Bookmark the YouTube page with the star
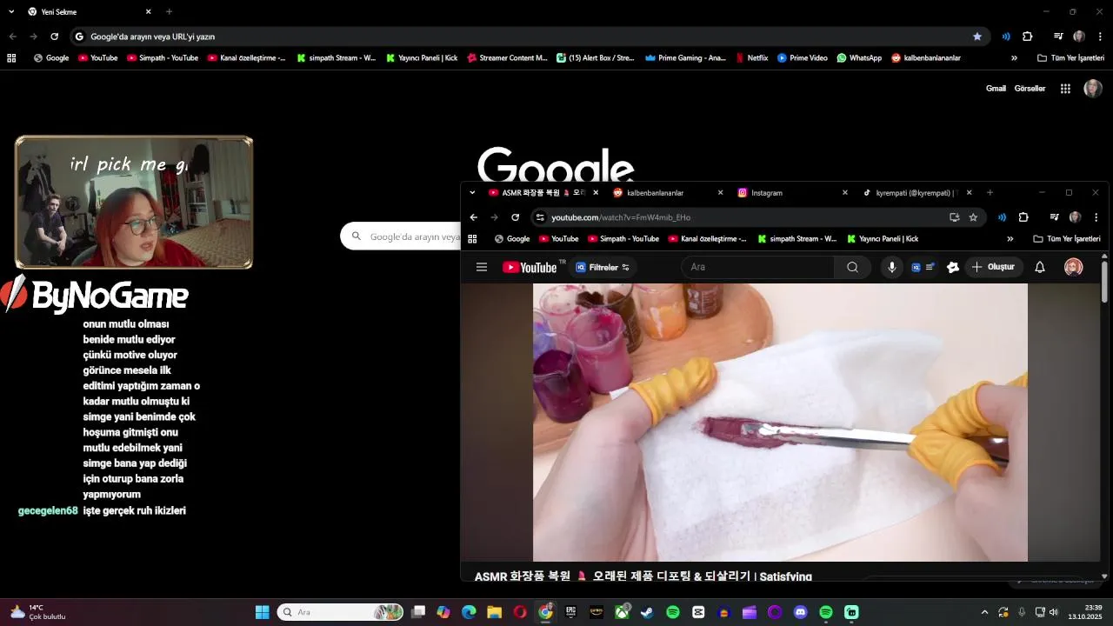 [973, 217]
